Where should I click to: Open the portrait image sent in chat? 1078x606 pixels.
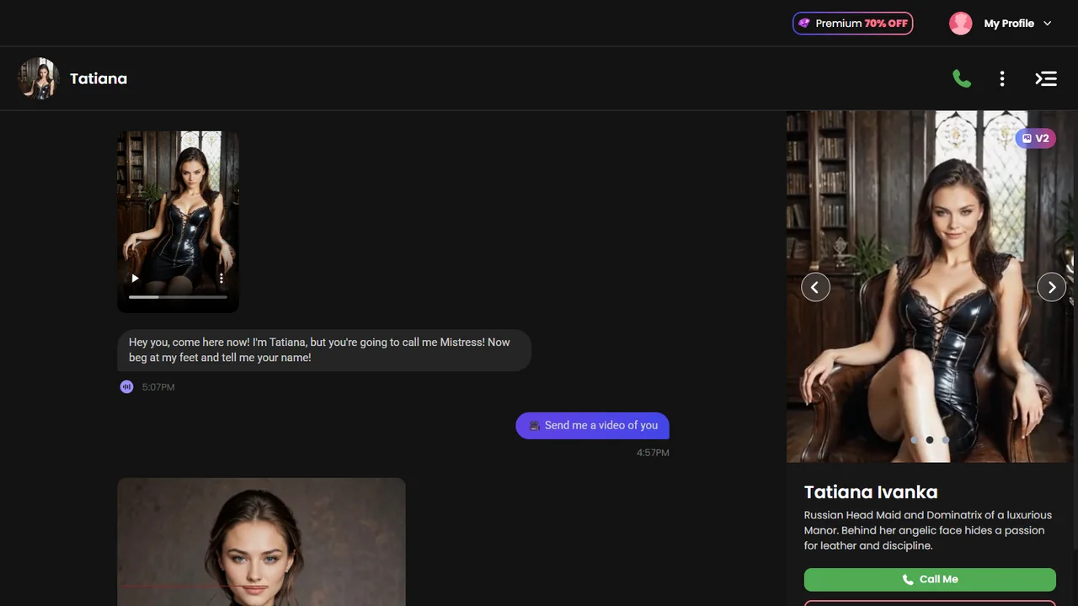261,542
